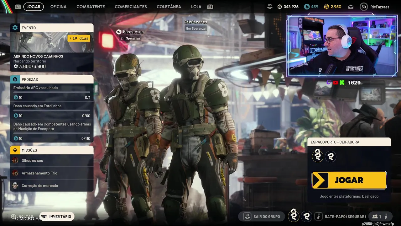The image size is (401, 226).
Task: Click the Dano causado em Estalinhos progress bar
Action: pyautogui.click(x=52, y=110)
